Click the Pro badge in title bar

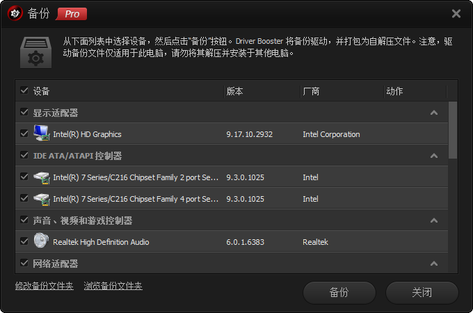(x=72, y=14)
